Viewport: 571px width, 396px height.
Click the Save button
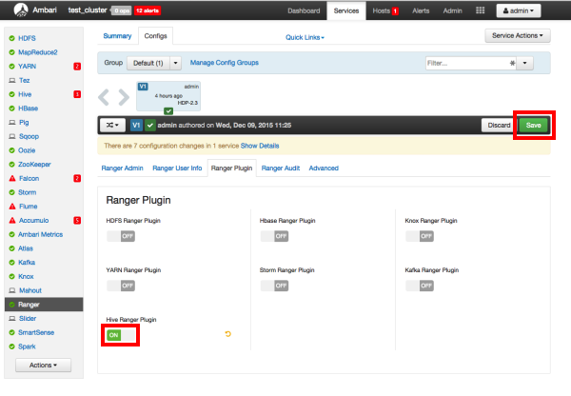coord(534,125)
